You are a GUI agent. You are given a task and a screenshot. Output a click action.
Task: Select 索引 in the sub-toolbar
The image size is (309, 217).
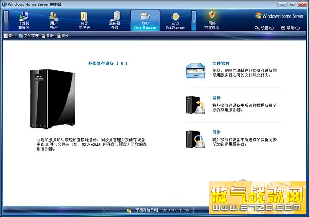pyautogui.click(x=10, y=36)
